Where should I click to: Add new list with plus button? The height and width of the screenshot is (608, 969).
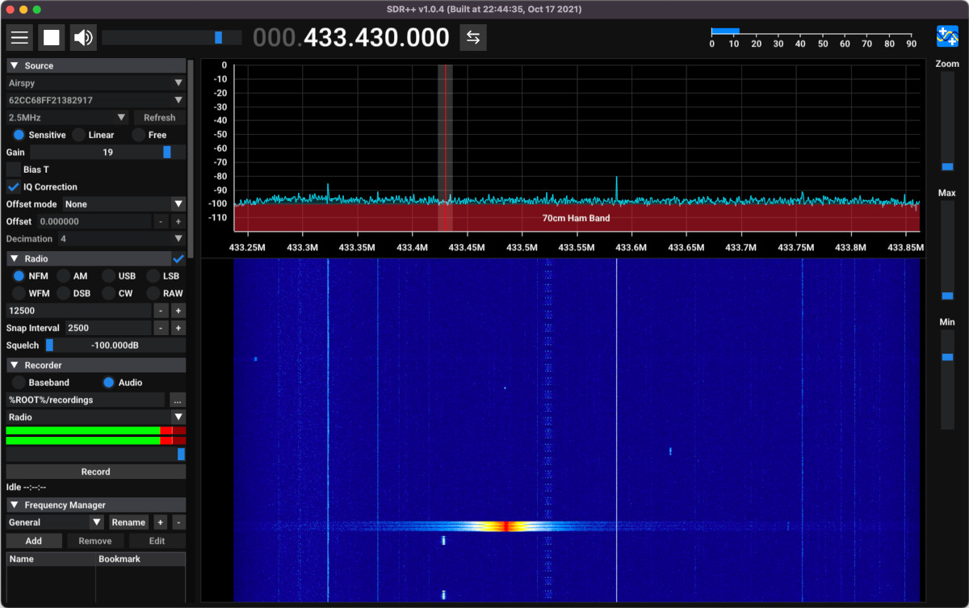click(161, 522)
